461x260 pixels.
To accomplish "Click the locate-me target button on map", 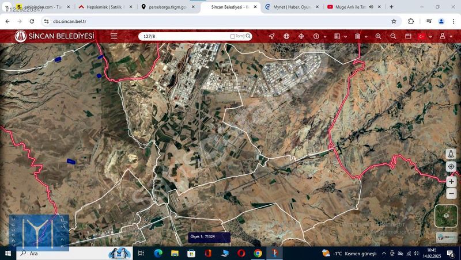I will point(451,167).
